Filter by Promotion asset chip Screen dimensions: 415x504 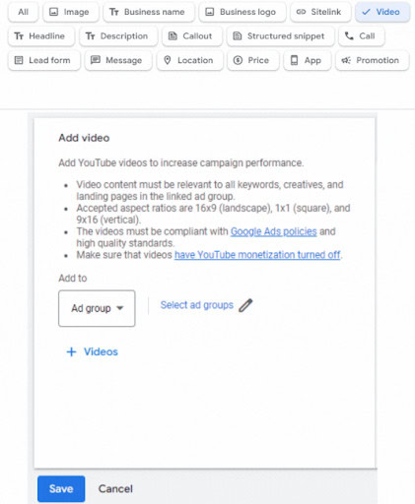tap(373, 60)
